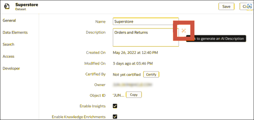Click the capture icon at top right corner

click(x=250, y=6)
